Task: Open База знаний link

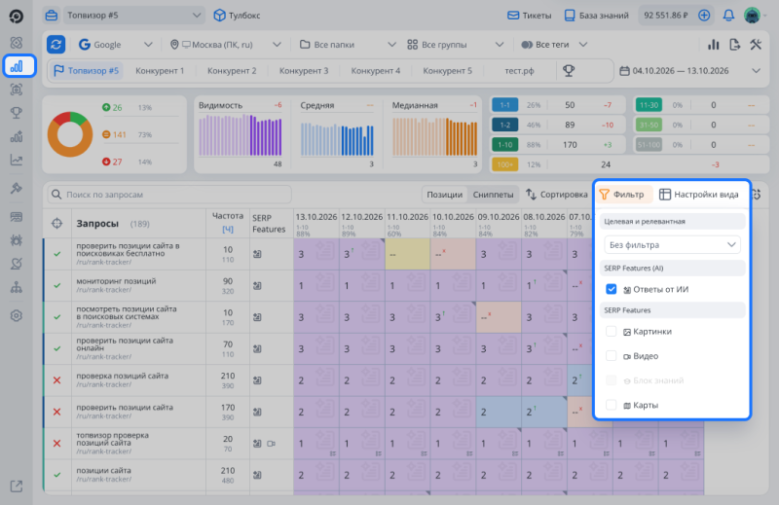Action: (x=597, y=16)
